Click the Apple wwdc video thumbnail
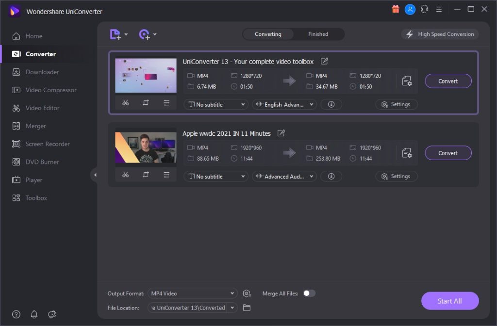Screen dimensions: 497x326 [146, 147]
